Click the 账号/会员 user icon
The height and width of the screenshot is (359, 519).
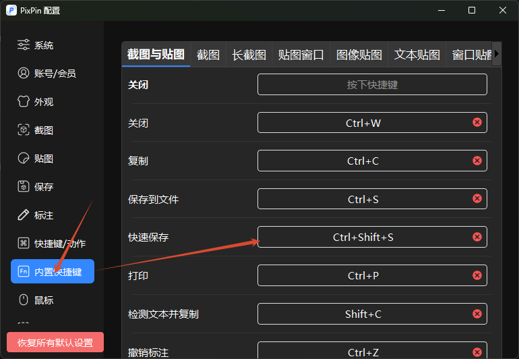(x=24, y=73)
